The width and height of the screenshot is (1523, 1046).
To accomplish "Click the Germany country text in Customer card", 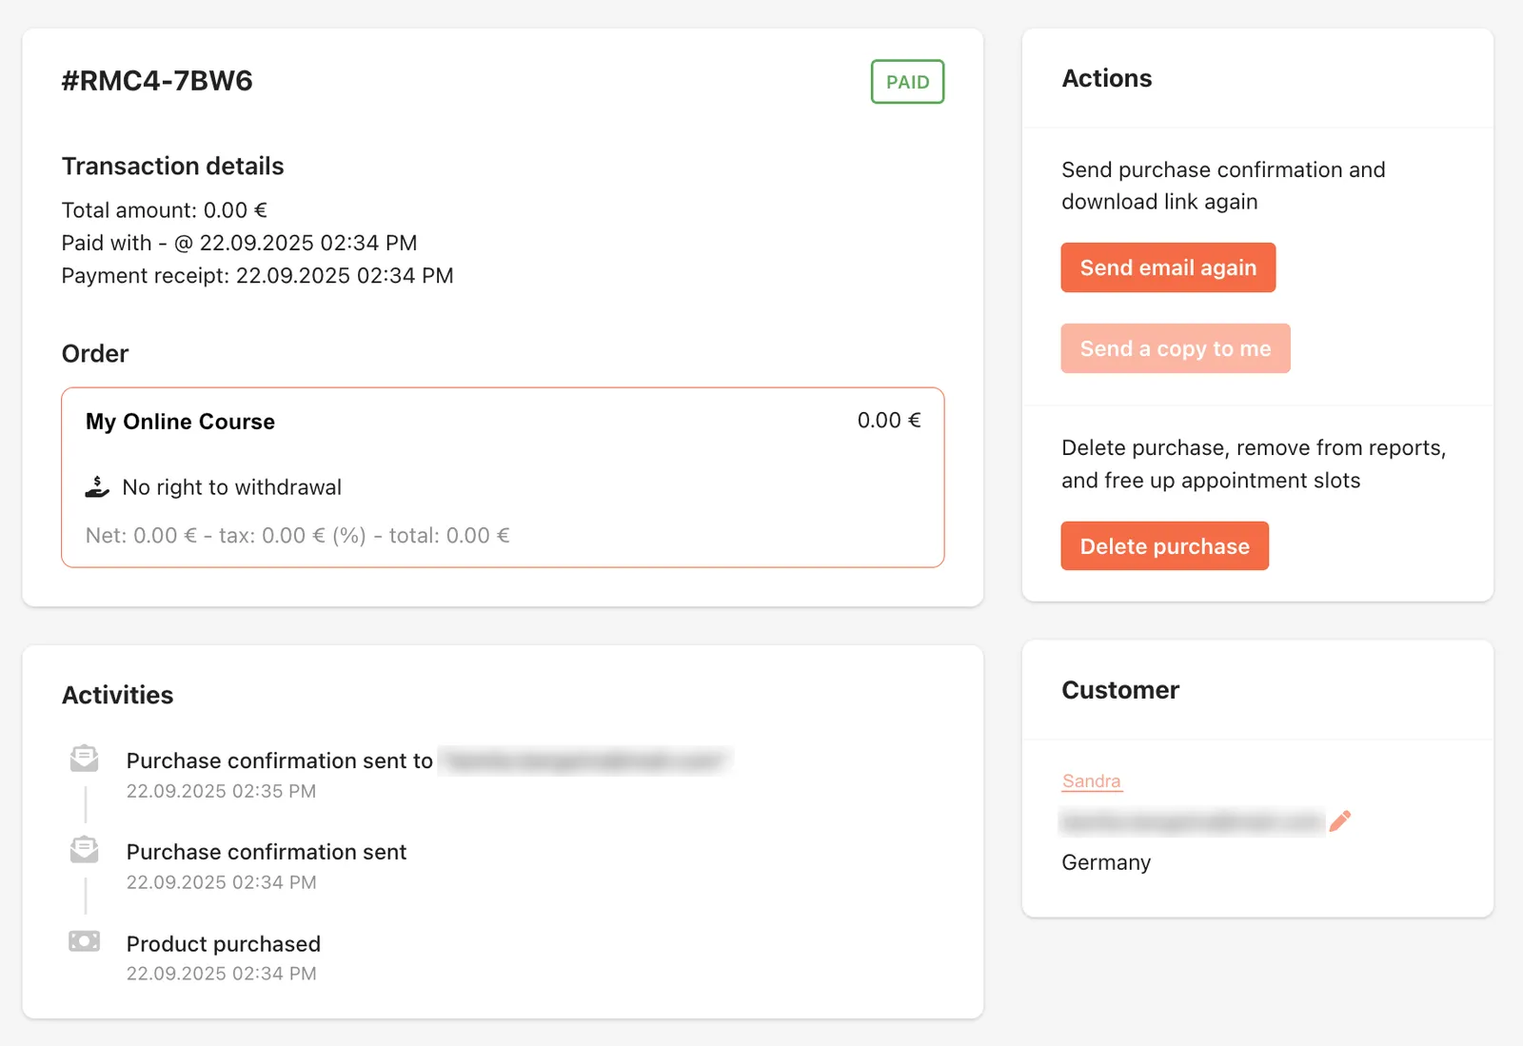I will [x=1106, y=862].
